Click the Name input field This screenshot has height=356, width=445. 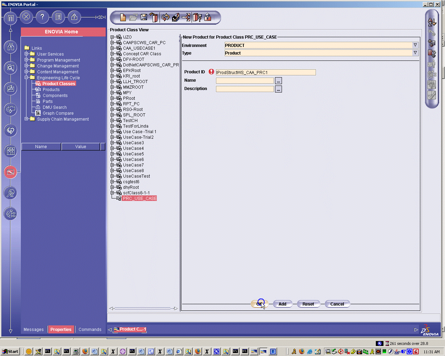[x=245, y=81]
